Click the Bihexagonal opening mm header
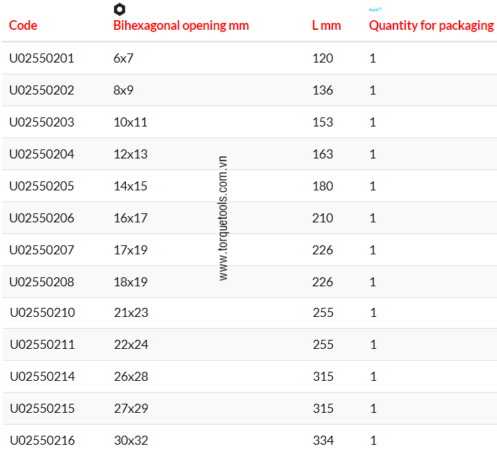497x451 pixels. click(181, 26)
